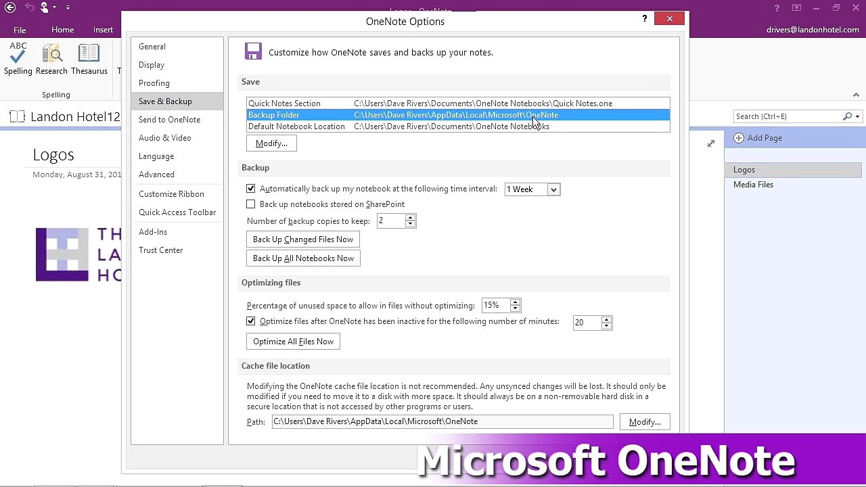866x487 pixels.
Task: Open the Quick Access Toolbar category
Action: click(x=177, y=212)
